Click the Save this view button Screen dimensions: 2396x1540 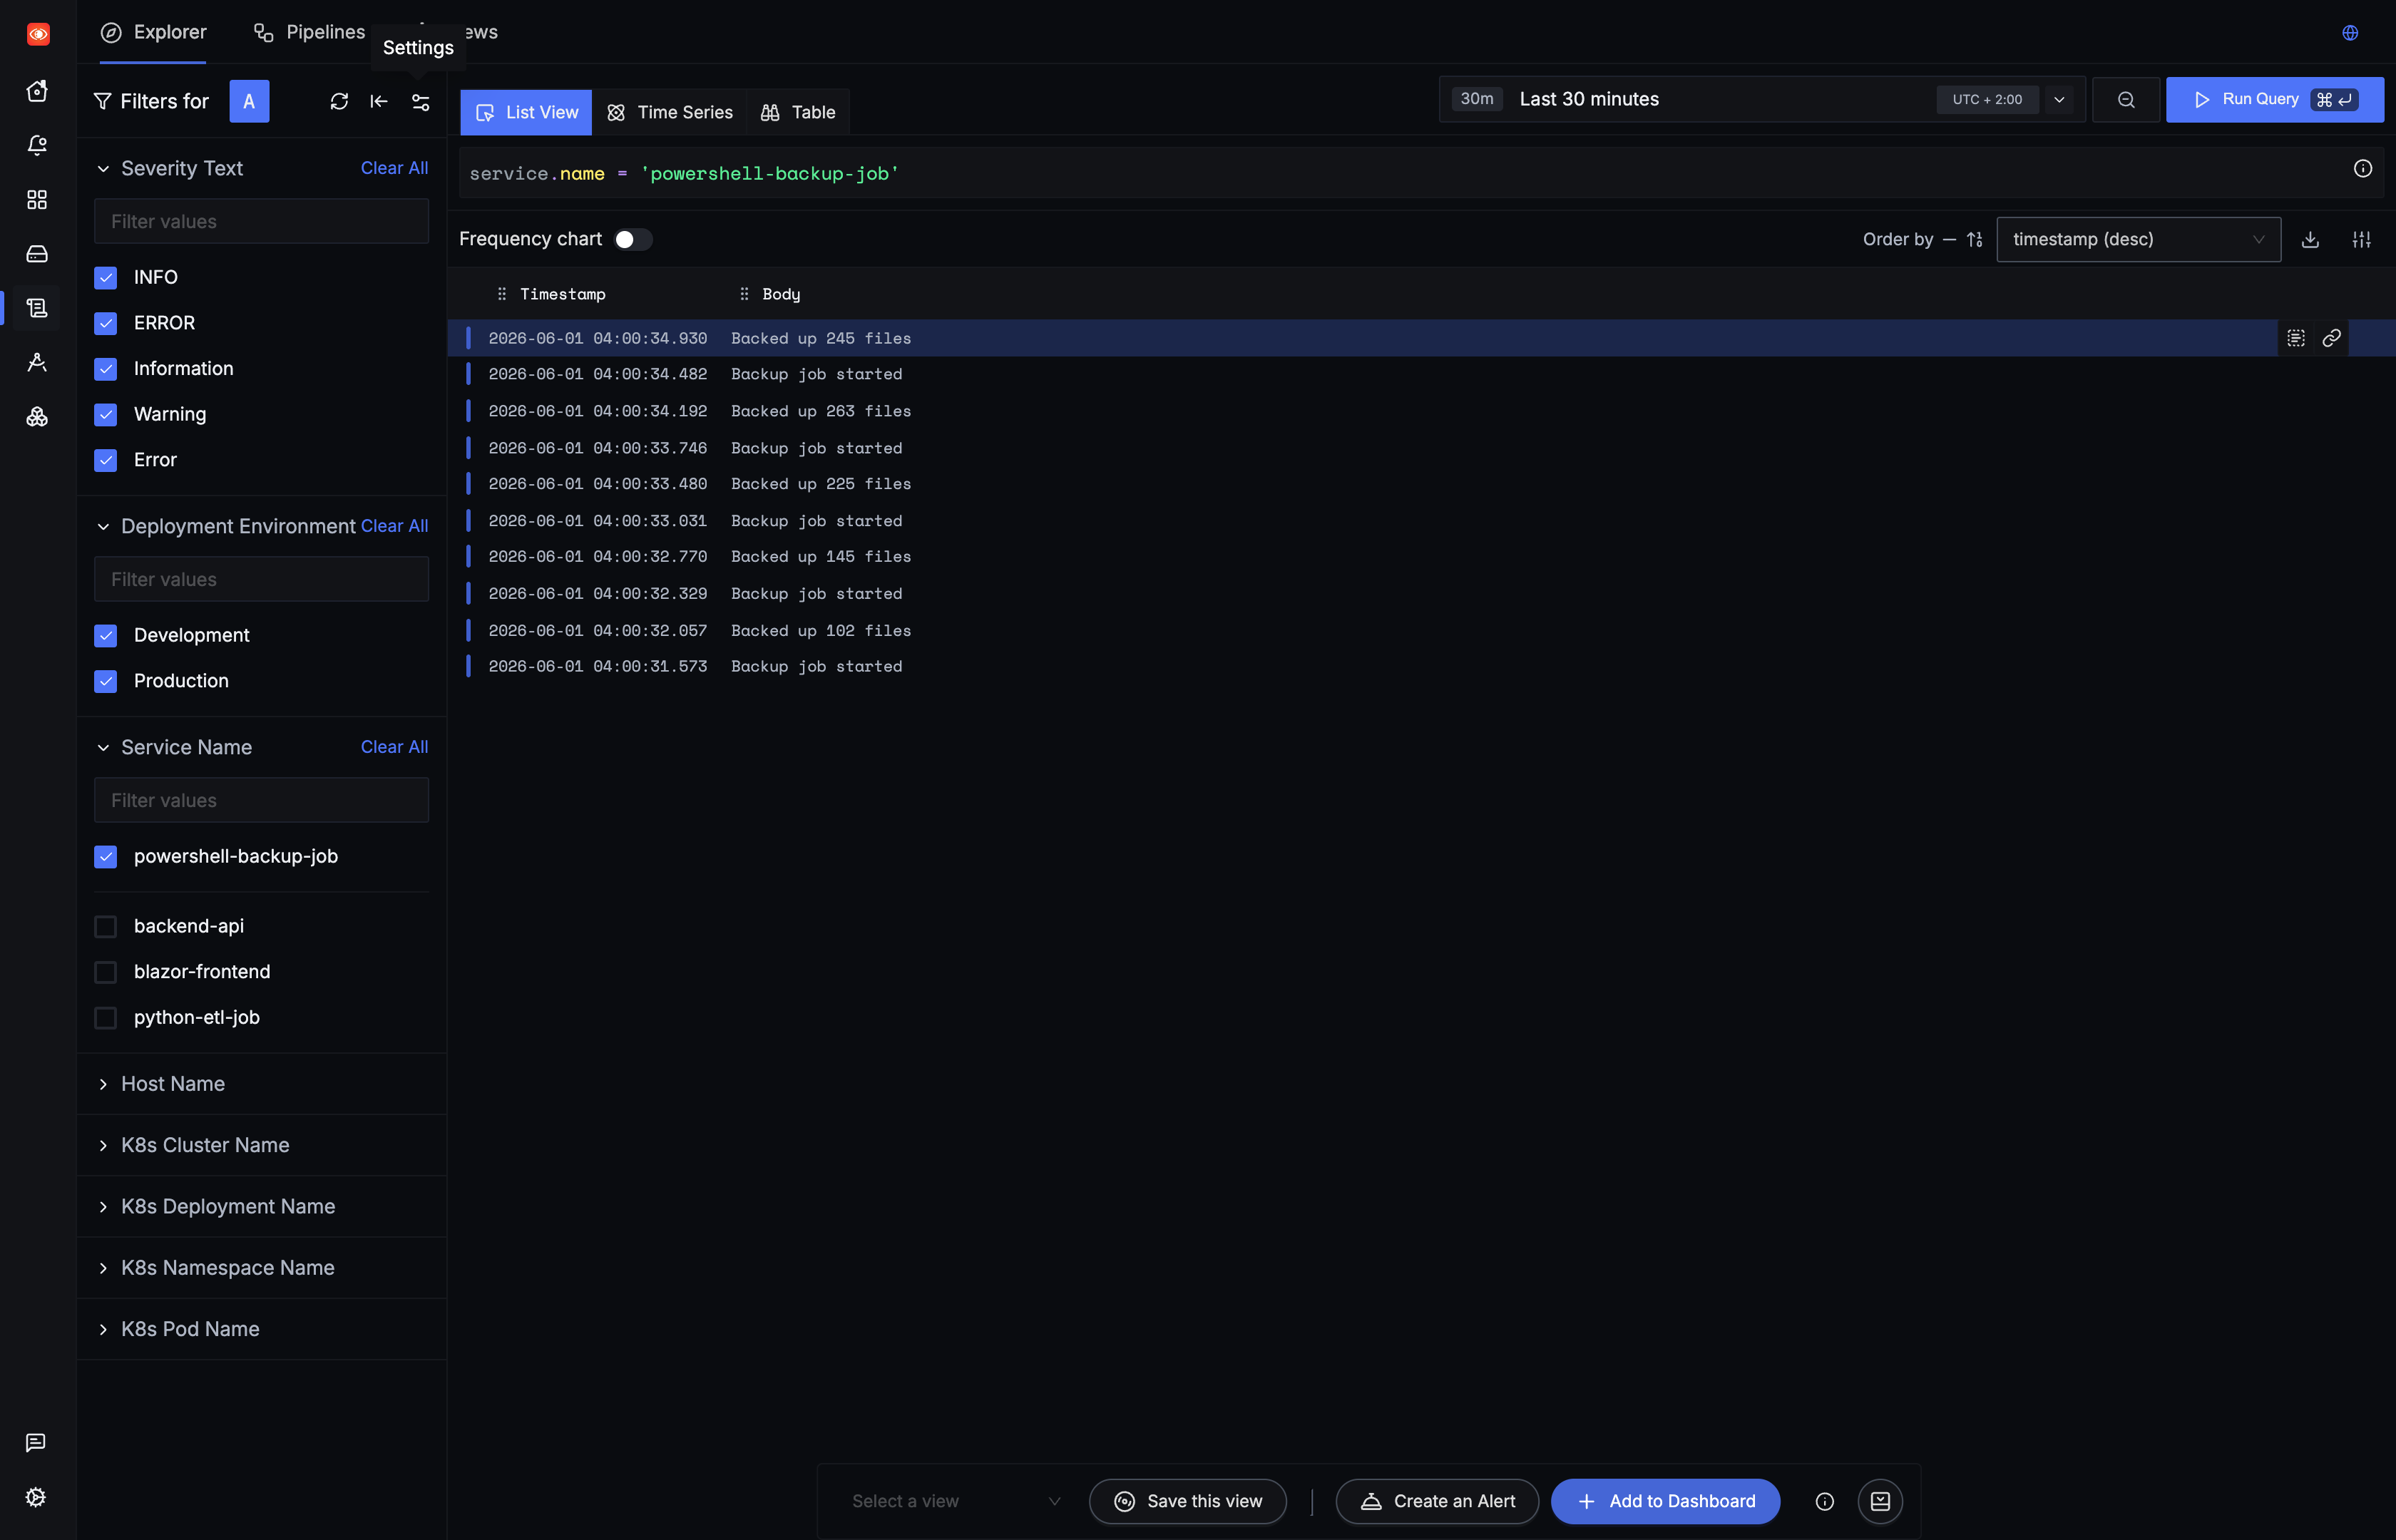point(1187,1501)
